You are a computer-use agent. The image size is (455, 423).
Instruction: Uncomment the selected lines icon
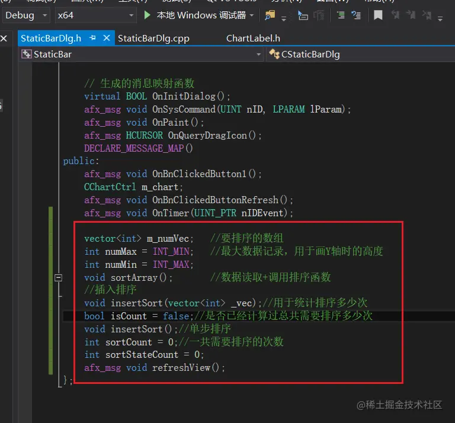(x=356, y=15)
